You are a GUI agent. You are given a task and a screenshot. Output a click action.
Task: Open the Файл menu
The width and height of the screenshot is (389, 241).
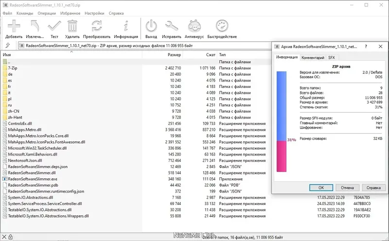pos(7,13)
